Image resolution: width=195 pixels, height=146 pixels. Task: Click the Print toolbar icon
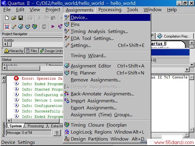click(x=30, y=18)
